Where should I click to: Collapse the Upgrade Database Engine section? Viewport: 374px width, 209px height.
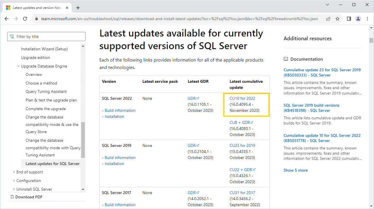(x=19, y=66)
